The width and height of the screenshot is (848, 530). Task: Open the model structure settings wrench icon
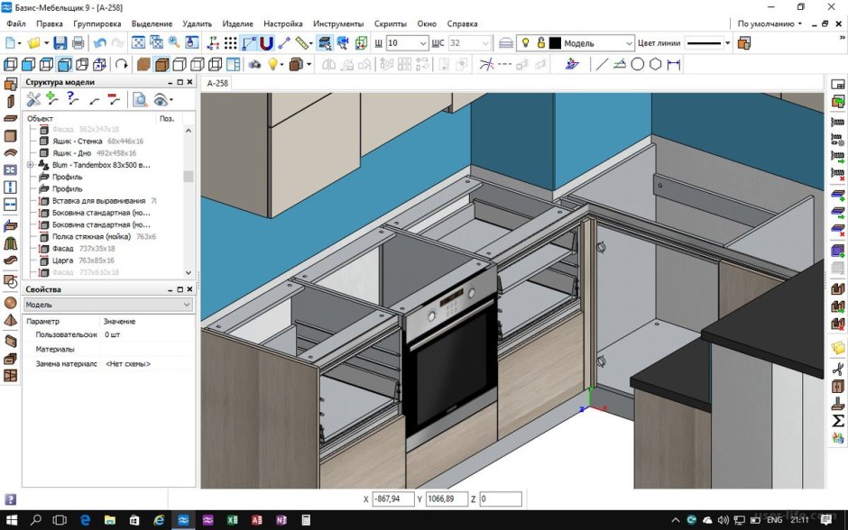point(33,99)
